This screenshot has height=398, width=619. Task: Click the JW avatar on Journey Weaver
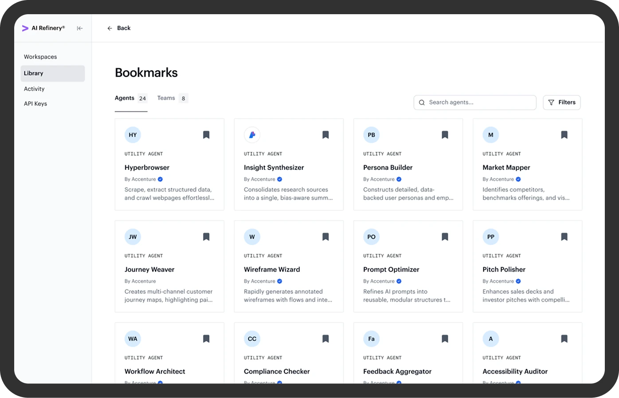133,237
